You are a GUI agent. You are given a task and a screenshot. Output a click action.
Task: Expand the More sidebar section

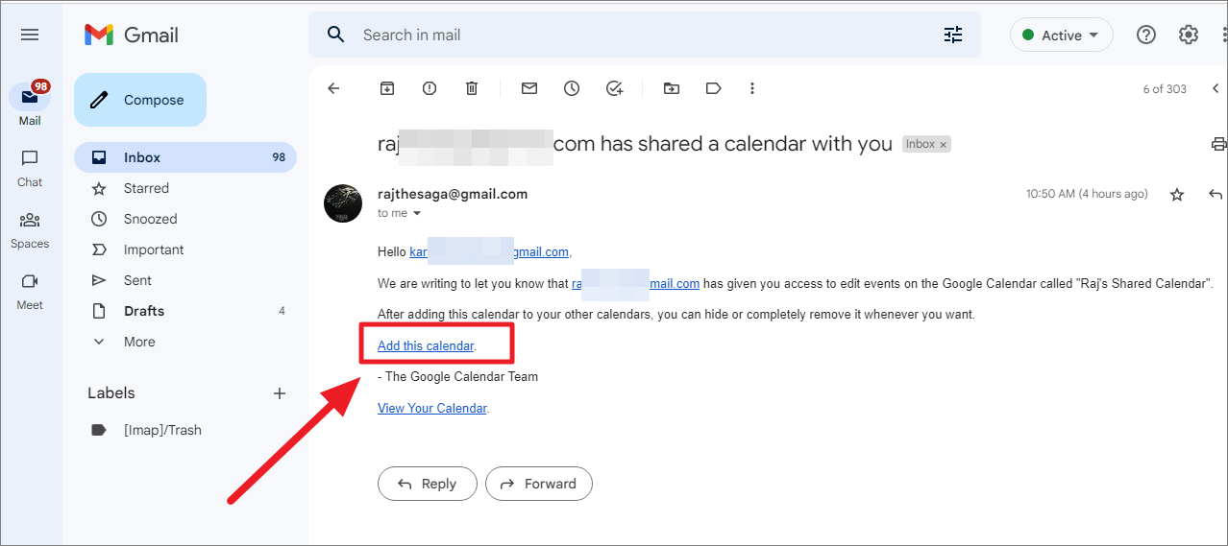click(x=139, y=342)
